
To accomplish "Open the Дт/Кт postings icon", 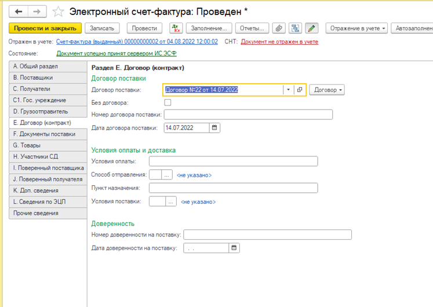I will [176, 28].
